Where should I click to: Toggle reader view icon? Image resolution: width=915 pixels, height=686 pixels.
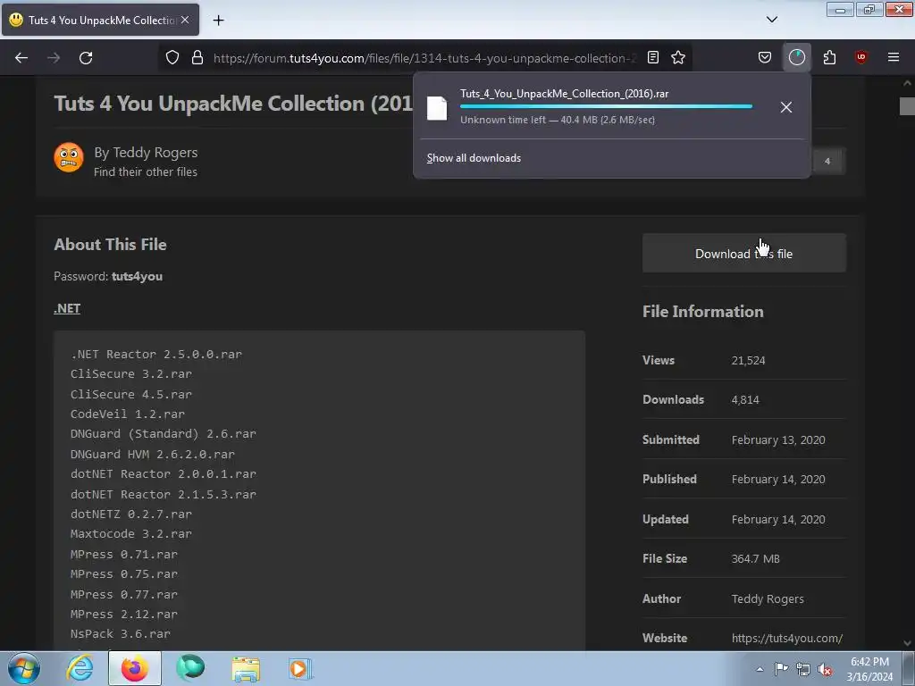pos(653,57)
